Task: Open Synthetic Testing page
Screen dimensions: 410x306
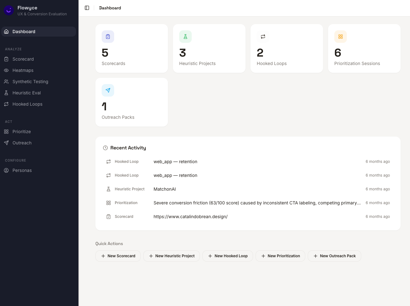Action: 39,82
